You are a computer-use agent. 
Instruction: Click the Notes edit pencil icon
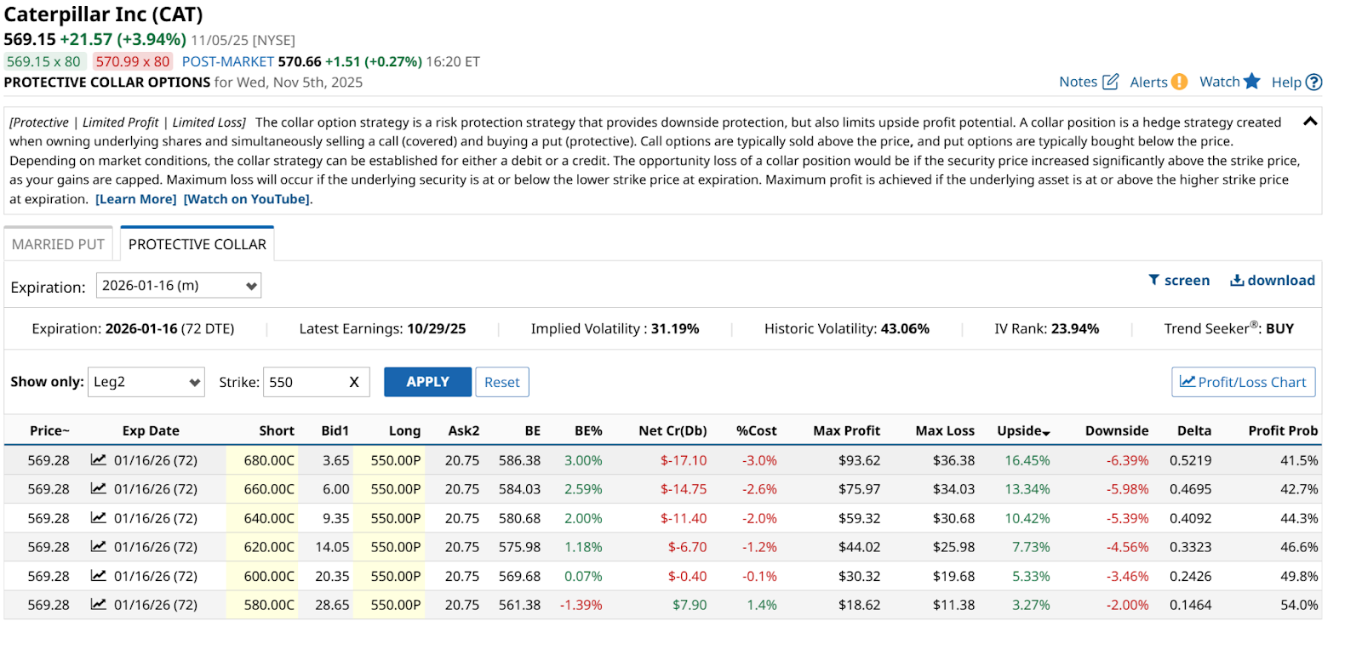coord(1110,82)
